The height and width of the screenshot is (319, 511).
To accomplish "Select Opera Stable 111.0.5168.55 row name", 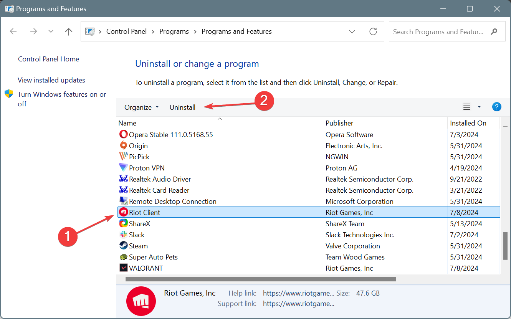I will coord(171,135).
